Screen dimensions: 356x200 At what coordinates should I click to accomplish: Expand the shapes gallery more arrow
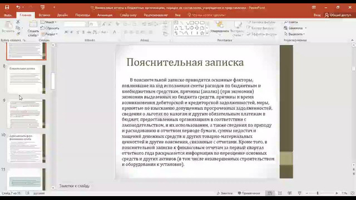[207, 33]
